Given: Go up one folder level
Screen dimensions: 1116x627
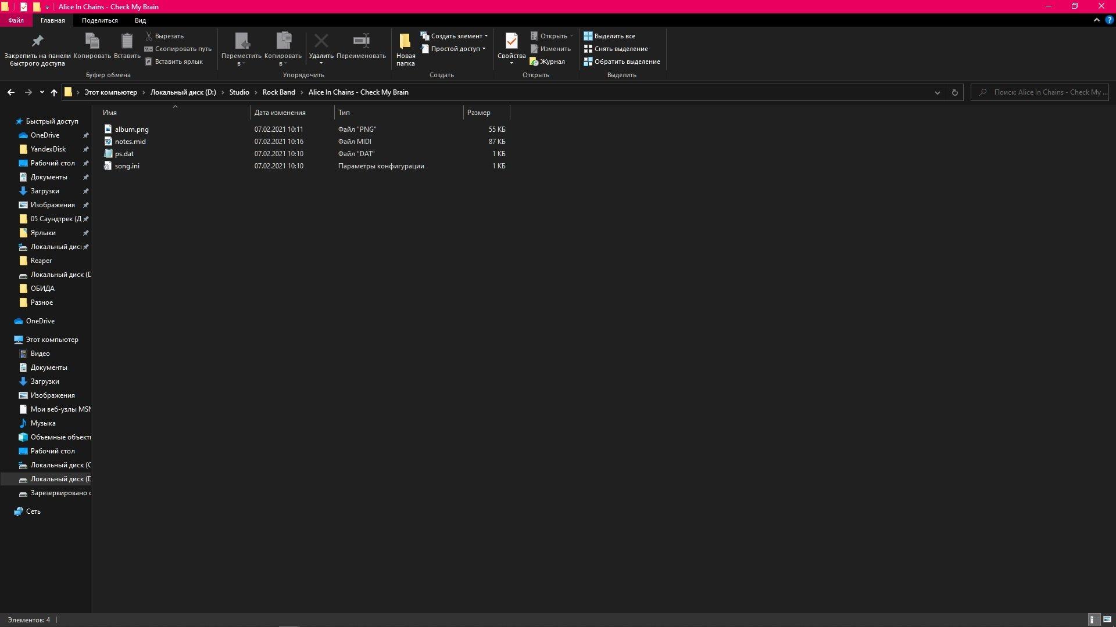Looking at the screenshot, I should pos(53,92).
